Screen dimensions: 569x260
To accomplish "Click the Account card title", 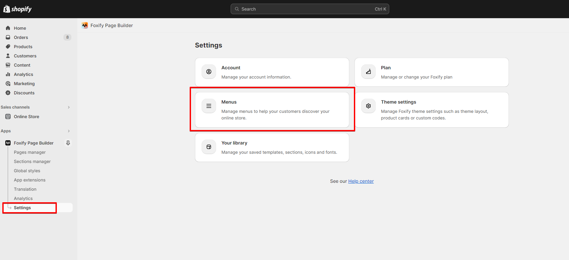I will 231,68.
